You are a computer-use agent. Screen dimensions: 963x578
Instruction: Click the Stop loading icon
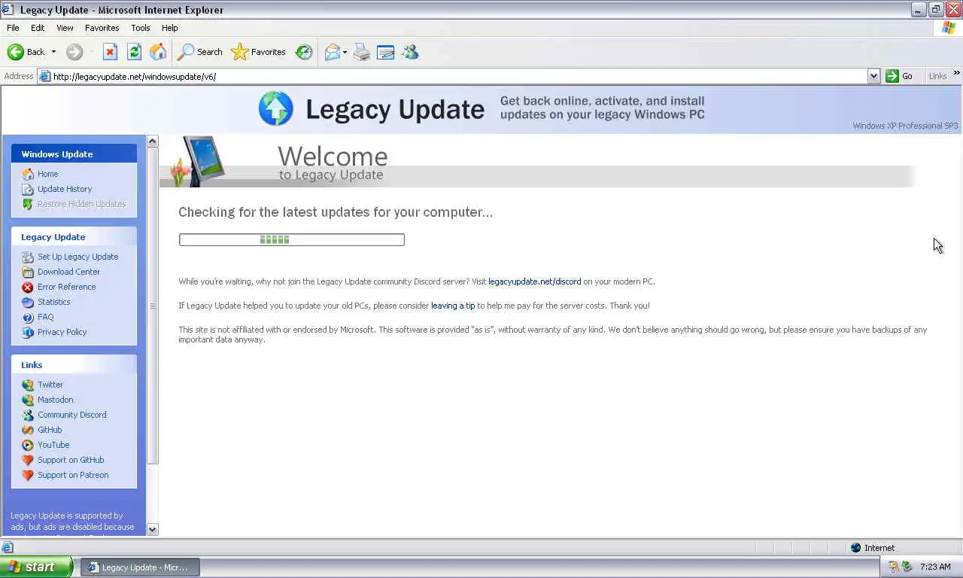point(110,52)
